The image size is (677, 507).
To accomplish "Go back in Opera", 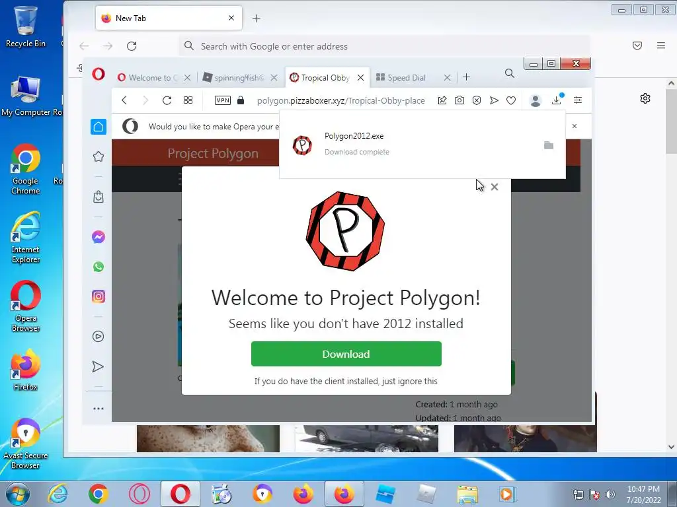I will coord(124,100).
